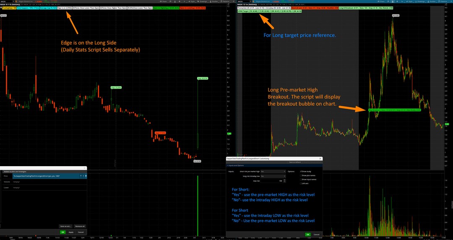Image resolution: width=453 pixels, height=240 pixels.
Task: Open Studies menu on right chart toolbar
Action: click(x=431, y=1)
